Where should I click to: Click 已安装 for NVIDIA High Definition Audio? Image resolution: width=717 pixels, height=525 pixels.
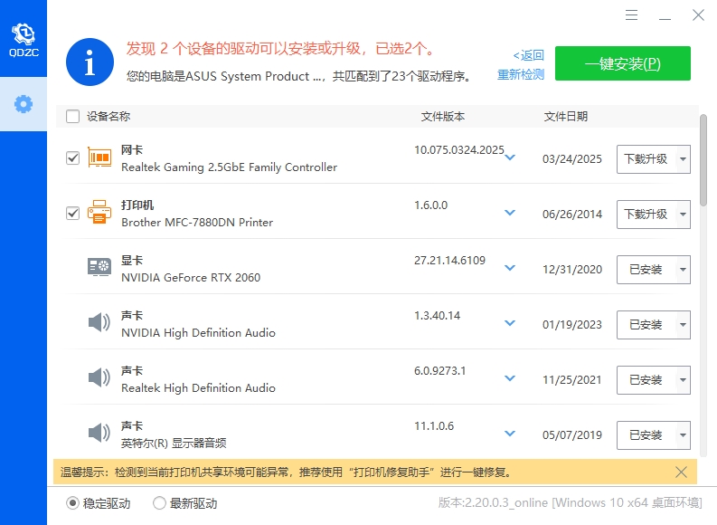(x=646, y=325)
